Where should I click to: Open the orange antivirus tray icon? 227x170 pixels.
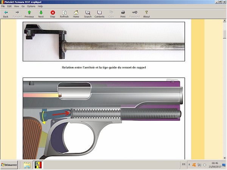coord(194,165)
